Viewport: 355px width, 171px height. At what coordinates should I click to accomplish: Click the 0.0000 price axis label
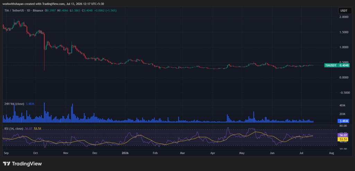coord(344,77)
